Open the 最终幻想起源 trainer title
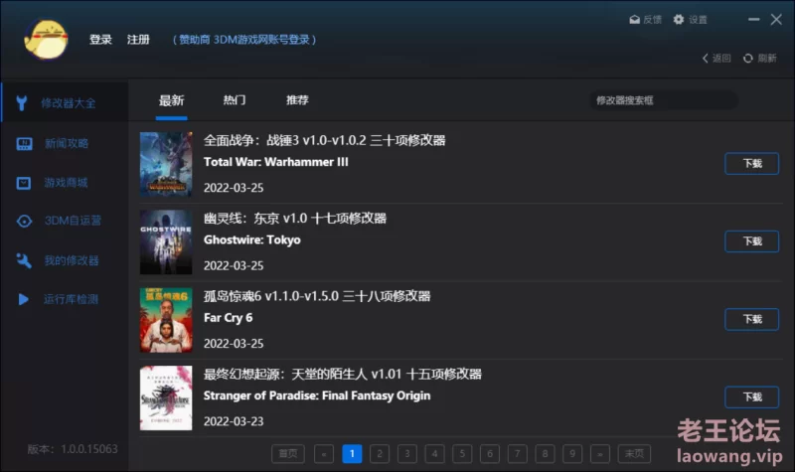795x472 pixels. click(343, 375)
